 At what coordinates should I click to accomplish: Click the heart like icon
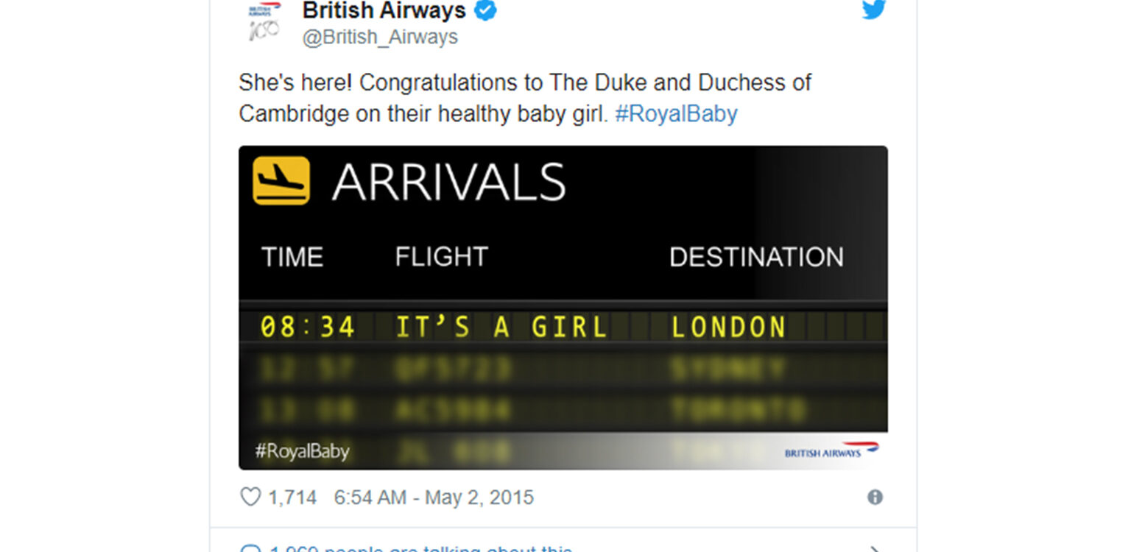pos(250,497)
